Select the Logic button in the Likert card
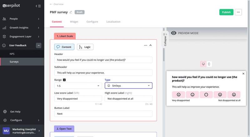Image resolution: width=250 pixels, height=137 pixels. (85, 47)
